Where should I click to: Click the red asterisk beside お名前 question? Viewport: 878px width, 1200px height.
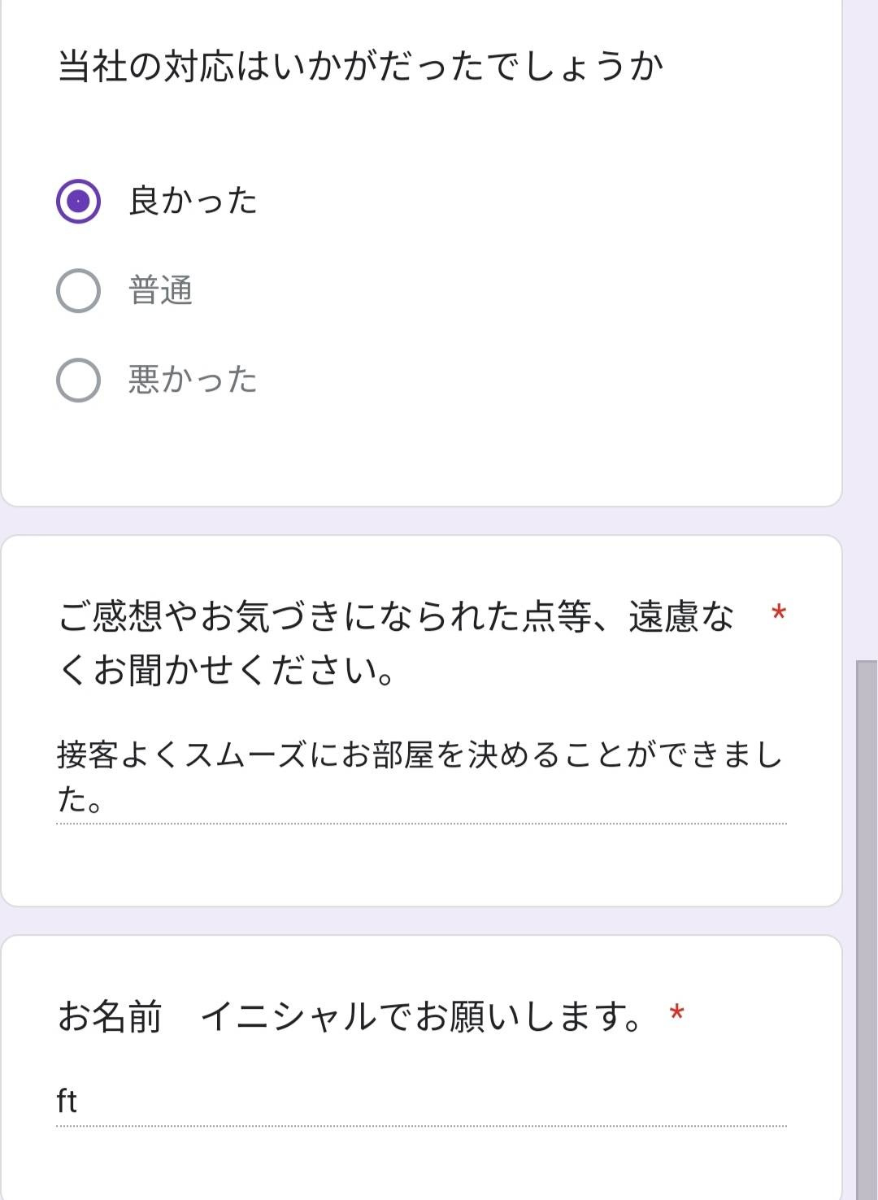[676, 1014]
